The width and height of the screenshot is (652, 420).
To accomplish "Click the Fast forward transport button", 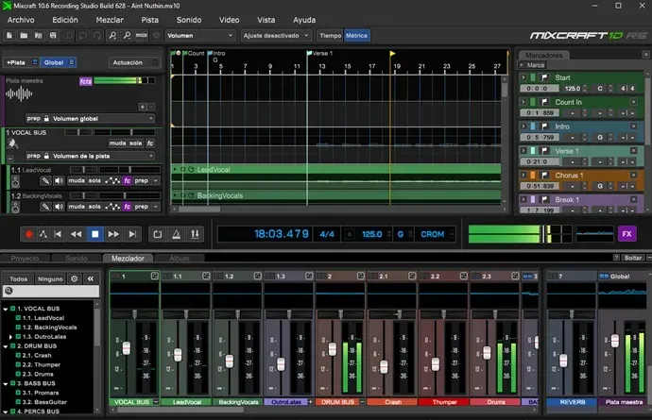I will [x=113, y=234].
